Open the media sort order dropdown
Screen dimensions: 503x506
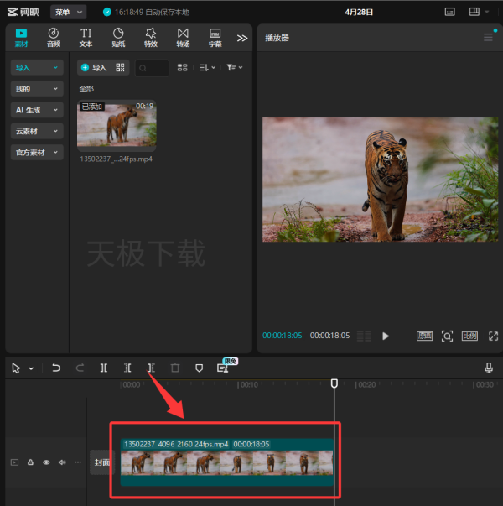207,67
